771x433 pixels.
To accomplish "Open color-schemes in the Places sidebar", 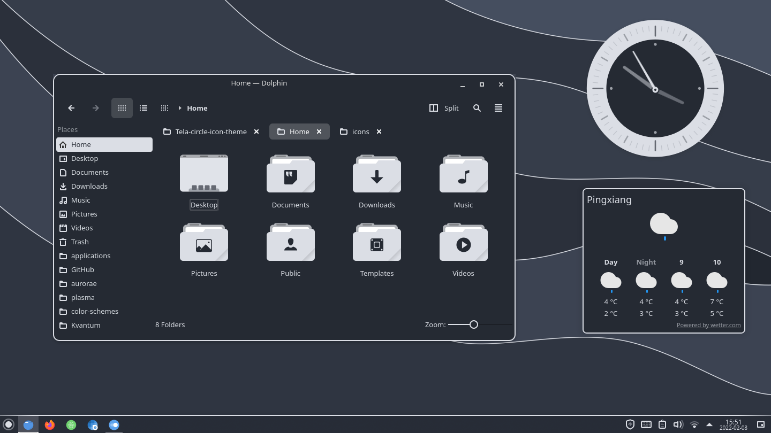I will coord(104,311).
